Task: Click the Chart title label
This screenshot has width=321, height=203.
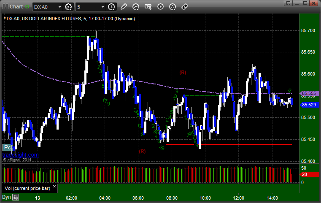Action: (x=16, y=7)
